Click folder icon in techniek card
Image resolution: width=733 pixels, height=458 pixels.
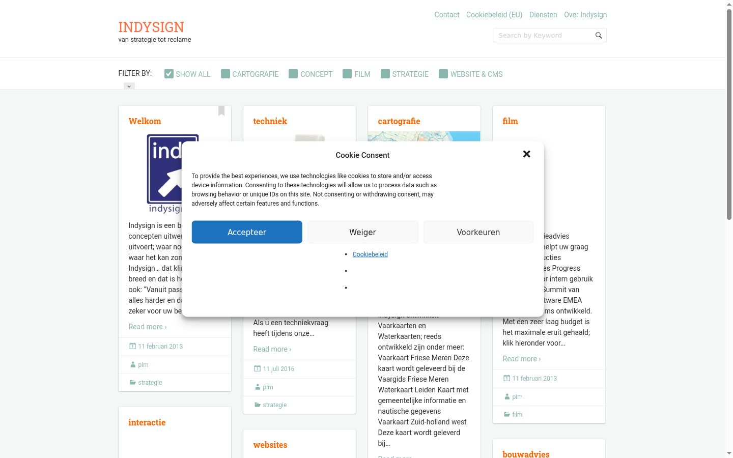pos(258,405)
